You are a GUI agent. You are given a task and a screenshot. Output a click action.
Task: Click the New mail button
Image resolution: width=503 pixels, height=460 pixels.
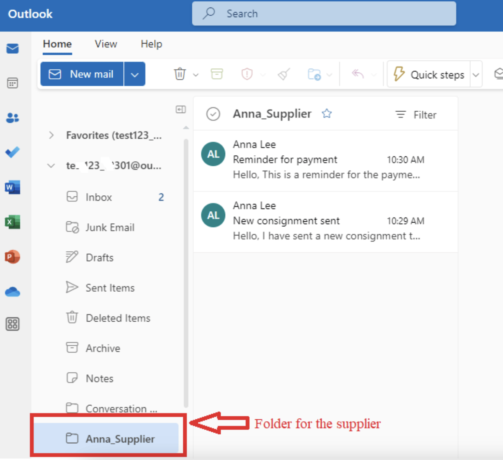pos(82,74)
